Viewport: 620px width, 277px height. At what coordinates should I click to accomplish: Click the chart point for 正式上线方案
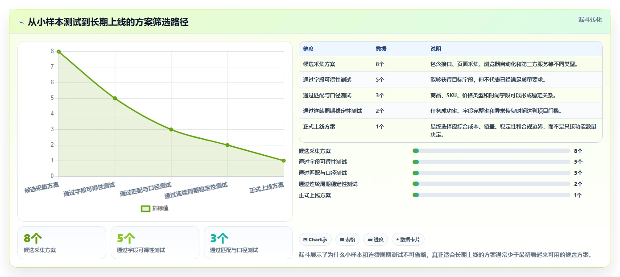point(284,161)
